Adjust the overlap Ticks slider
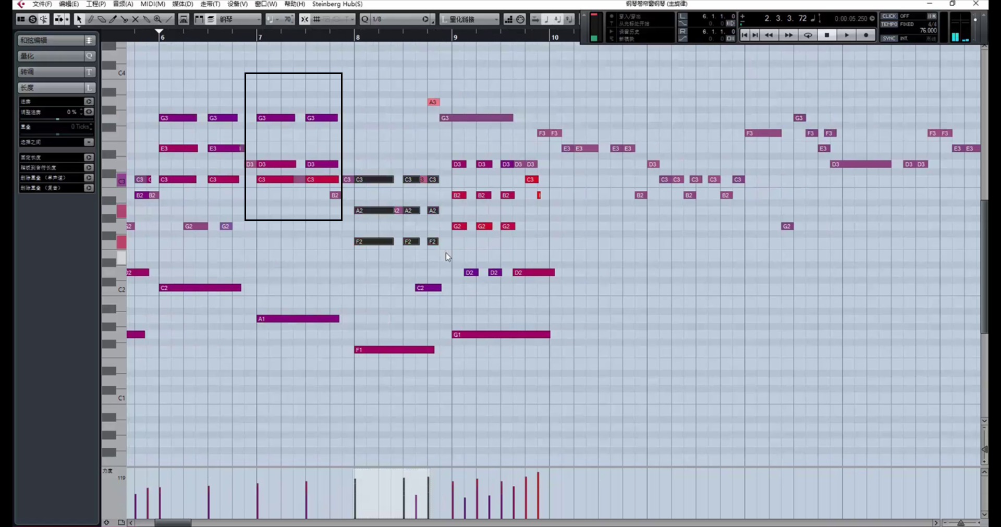The image size is (1001, 527). coord(57,134)
